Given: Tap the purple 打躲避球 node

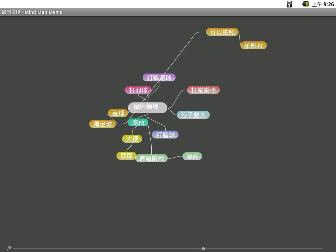Looking at the screenshot, I should click(x=159, y=78).
